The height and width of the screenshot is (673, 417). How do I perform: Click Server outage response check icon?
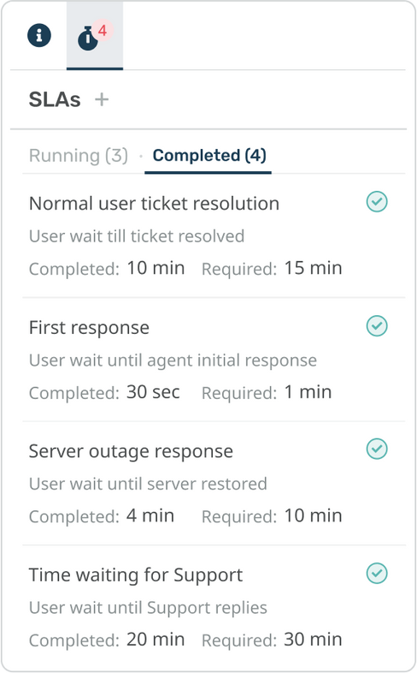click(377, 449)
